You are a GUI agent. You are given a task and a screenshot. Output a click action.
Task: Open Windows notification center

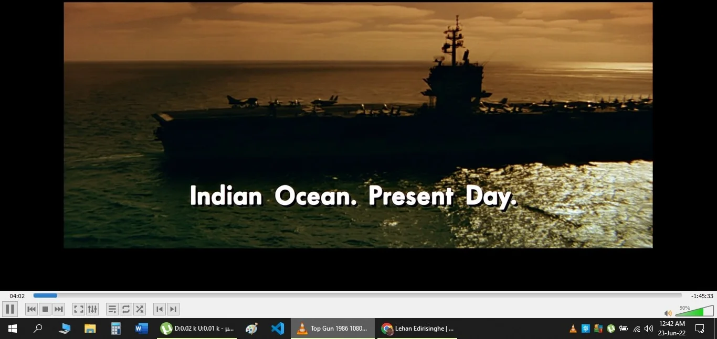(700, 329)
